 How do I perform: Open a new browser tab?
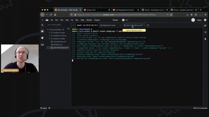[201, 10]
